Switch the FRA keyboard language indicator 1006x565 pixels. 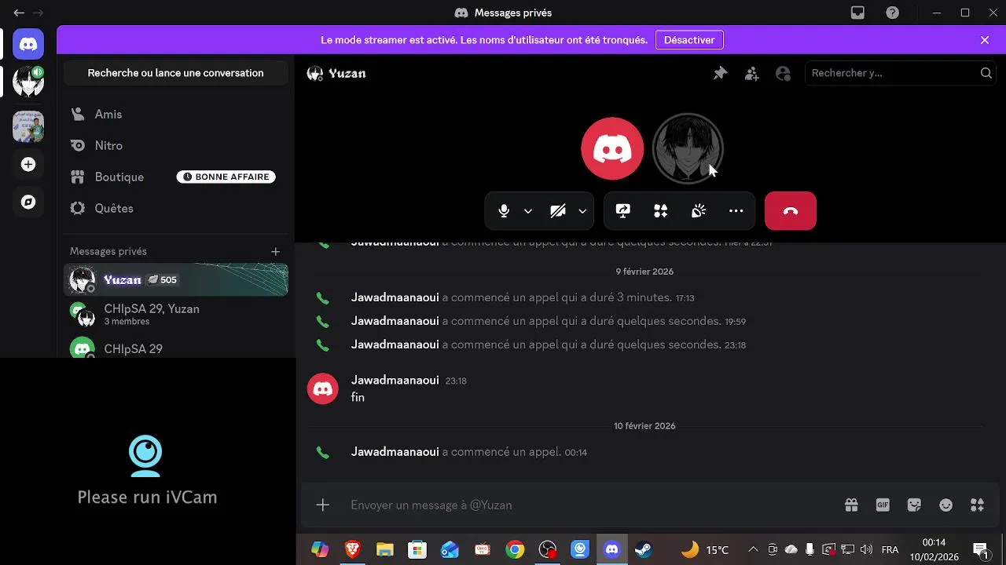890,549
